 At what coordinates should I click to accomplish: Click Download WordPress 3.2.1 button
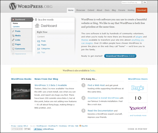[120, 56]
